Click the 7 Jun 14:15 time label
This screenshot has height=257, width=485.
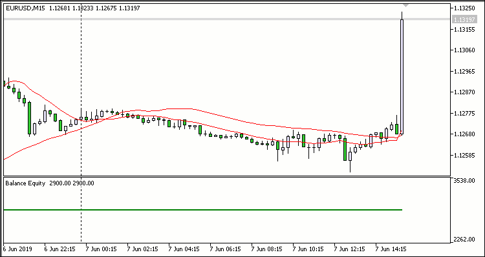pyautogui.click(x=391, y=249)
